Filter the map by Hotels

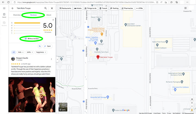[x=78, y=8]
